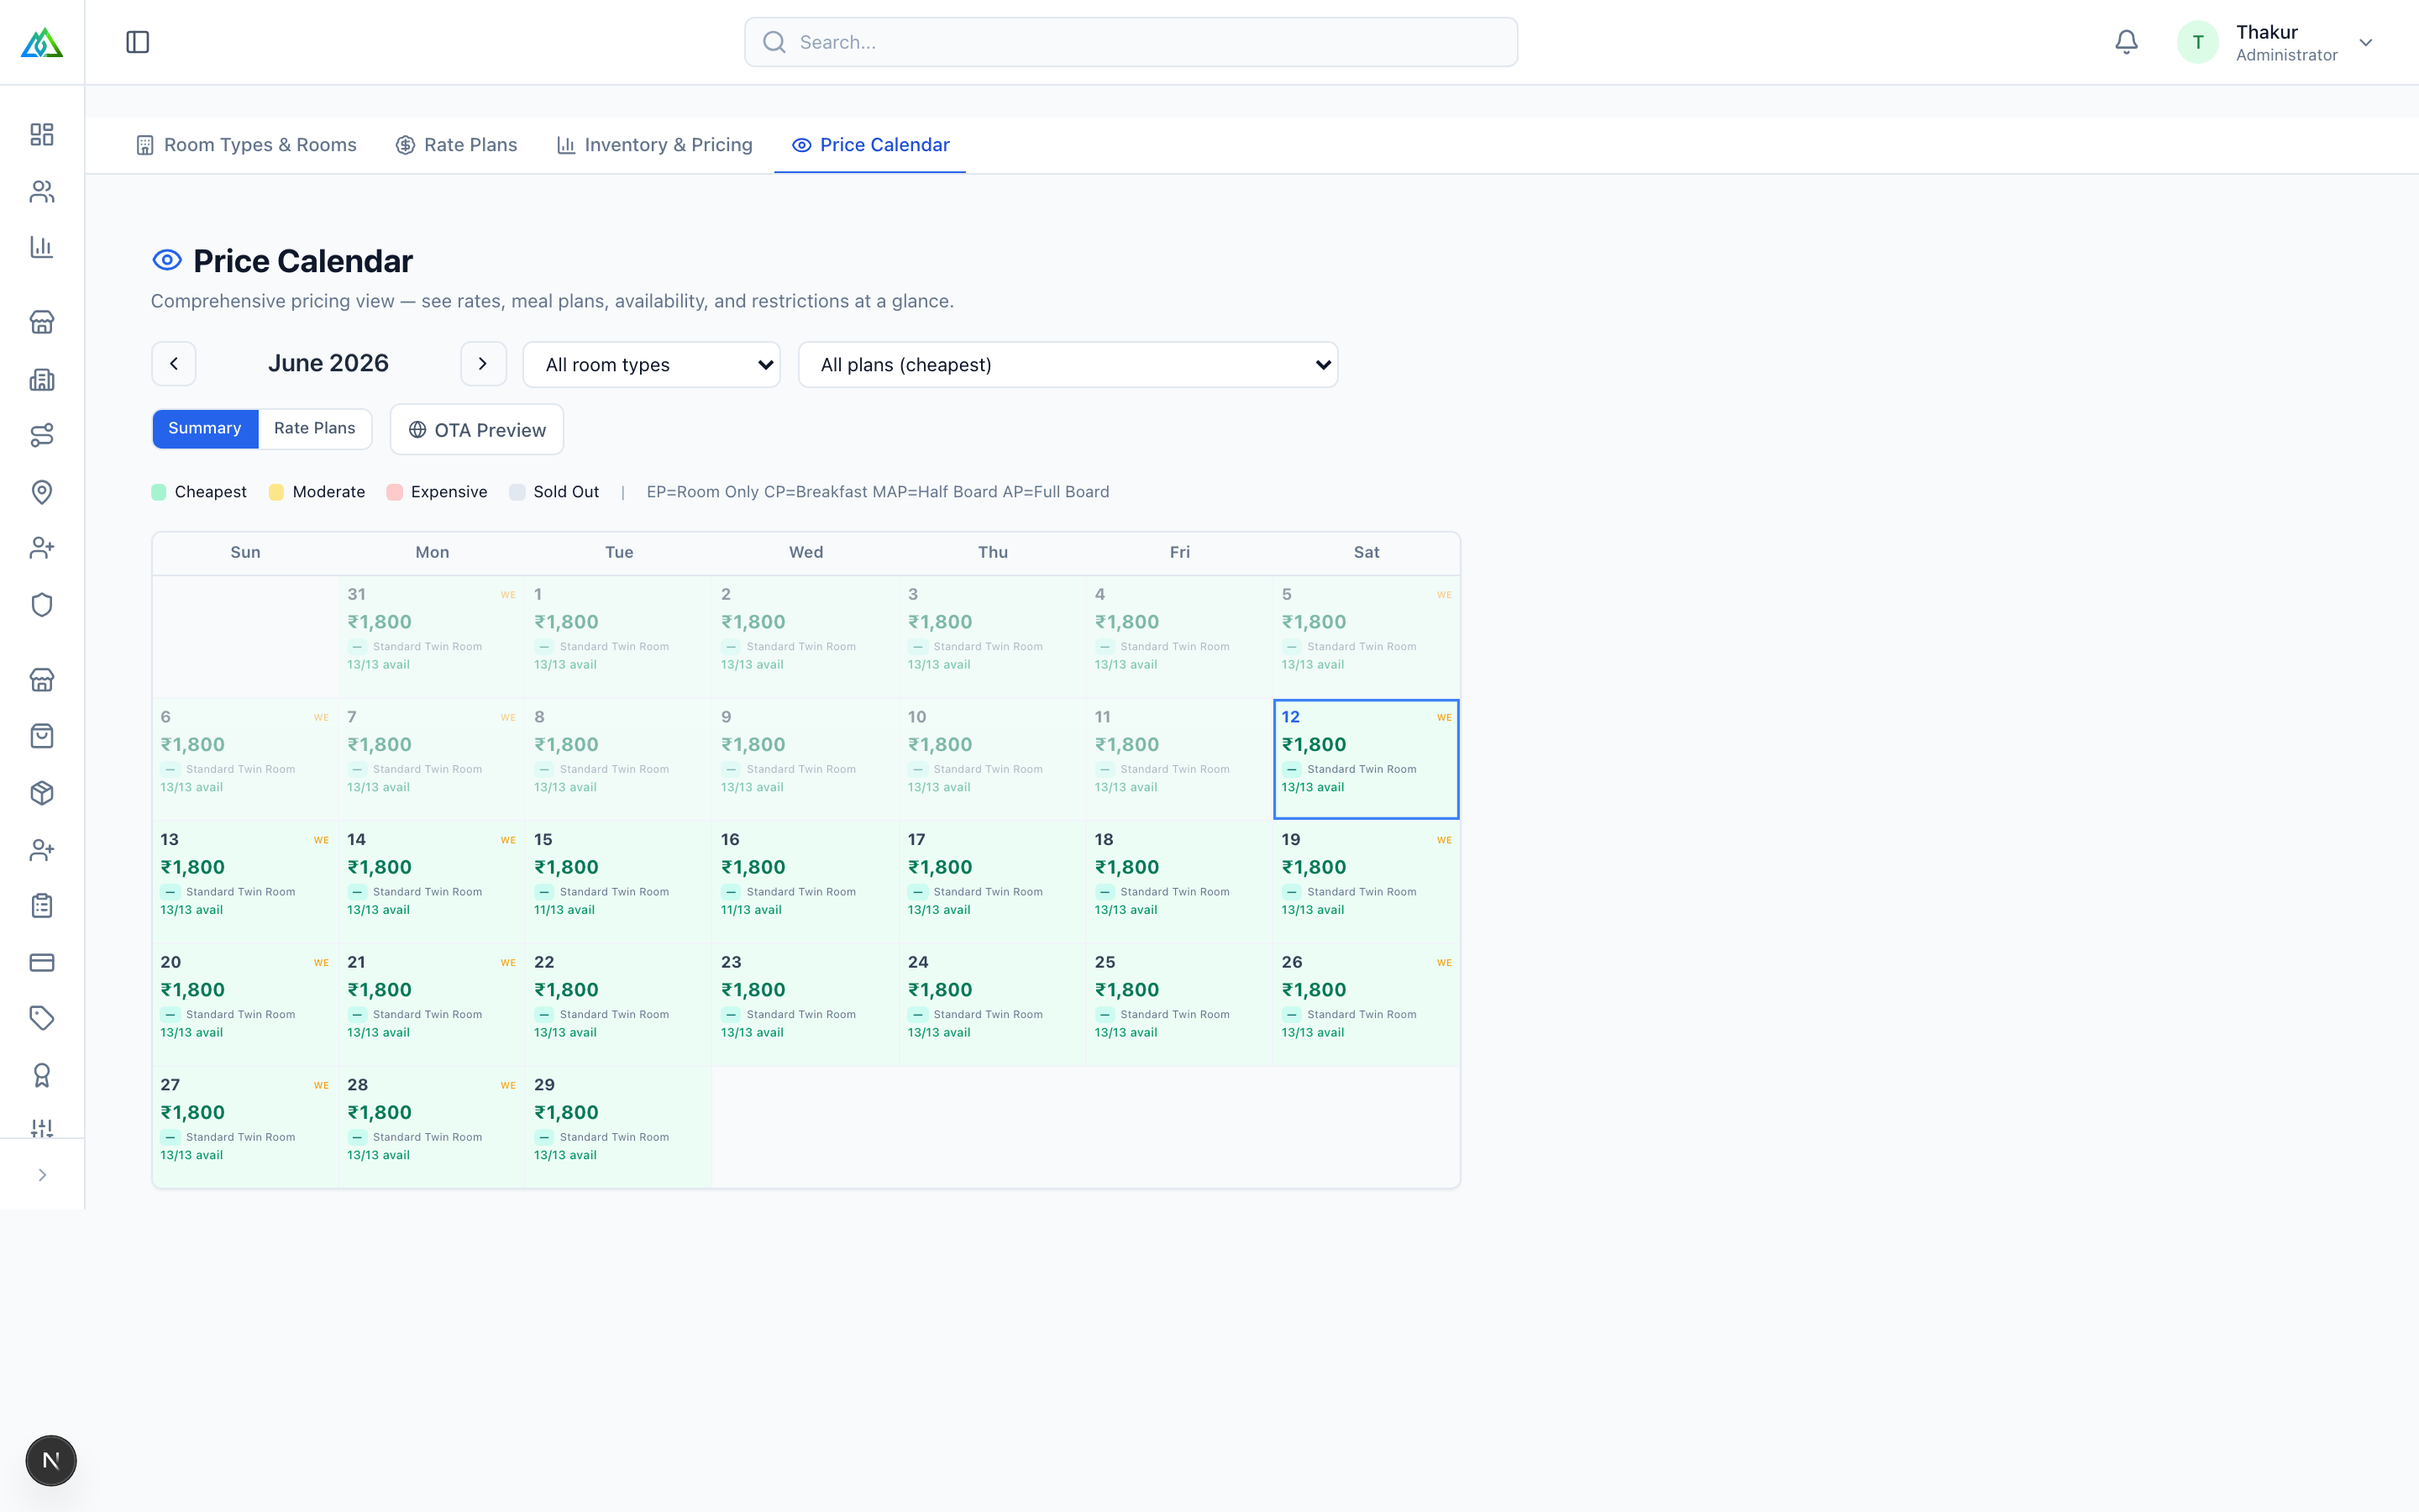Click the magnifier icon in the search bar

(774, 42)
